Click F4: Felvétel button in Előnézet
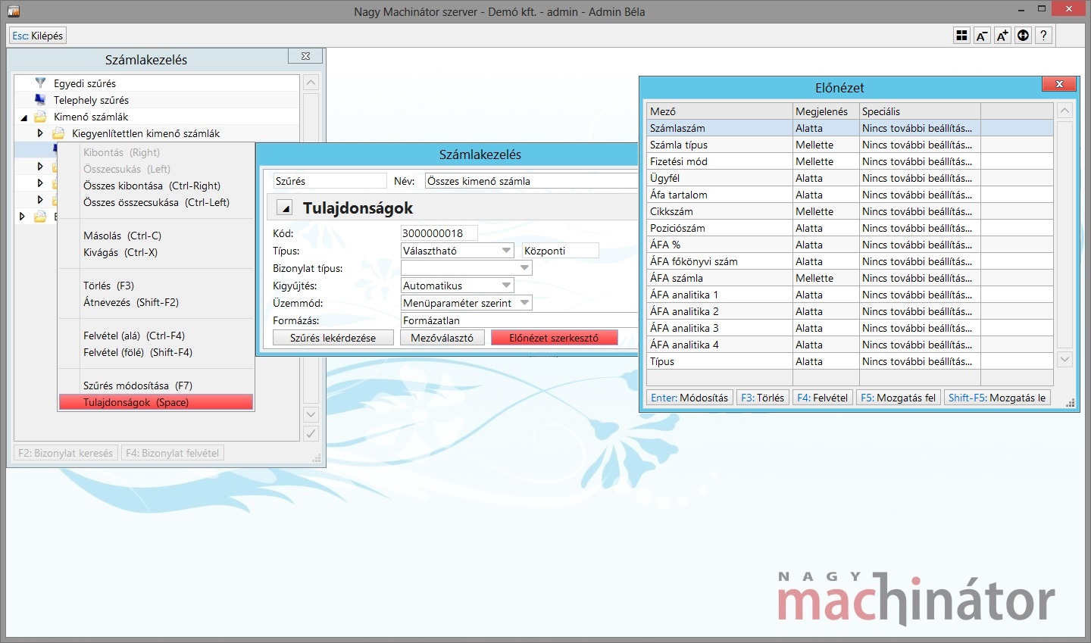Screen dimensions: 1091x643 coord(822,398)
